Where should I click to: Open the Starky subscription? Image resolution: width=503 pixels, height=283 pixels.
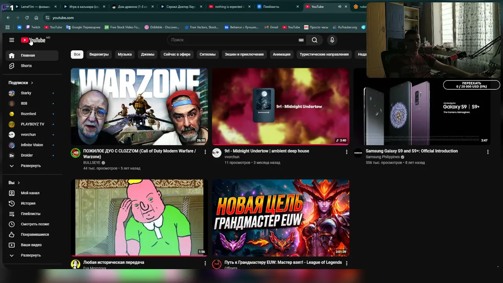[x=32, y=93]
